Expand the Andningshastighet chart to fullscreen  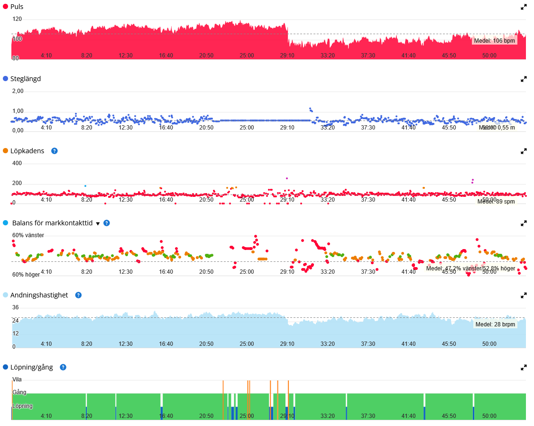524,296
